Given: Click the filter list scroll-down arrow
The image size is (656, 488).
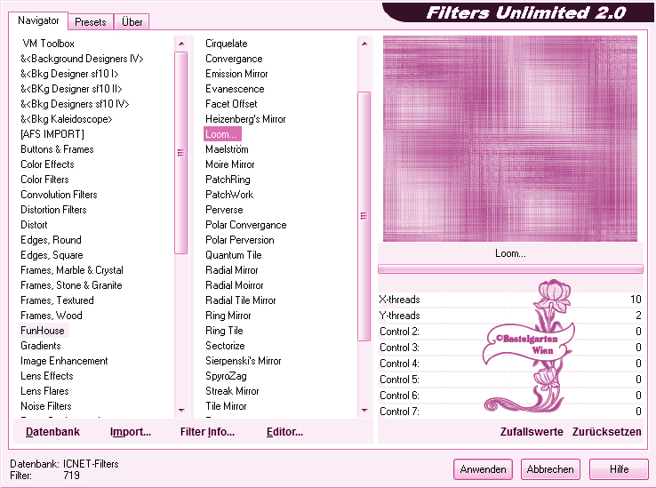Looking at the screenshot, I should coord(364,410).
